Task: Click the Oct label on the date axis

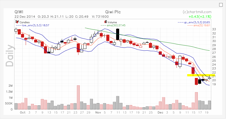Action: 23,112
